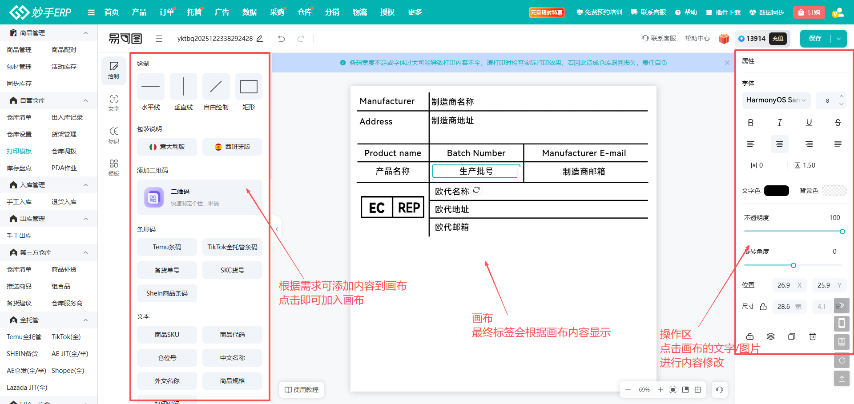Screen dimensions: 854x404
Task: Open the 标识 CE marks panel
Action: tap(114, 135)
